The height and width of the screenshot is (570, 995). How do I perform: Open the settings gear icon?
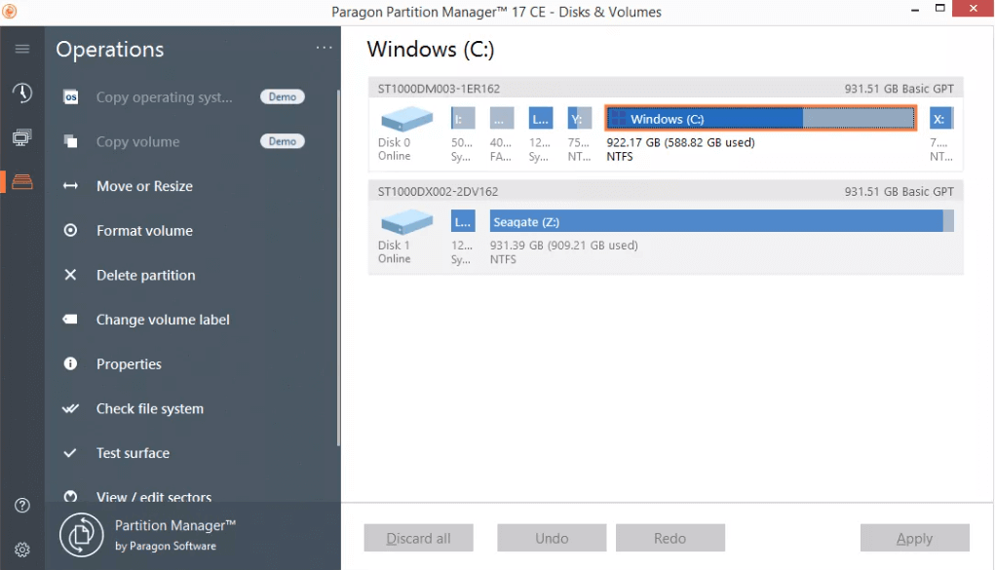pyautogui.click(x=22, y=550)
